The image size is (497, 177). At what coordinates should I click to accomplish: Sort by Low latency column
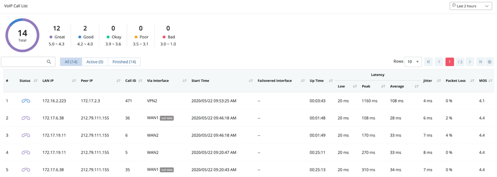(355, 86)
